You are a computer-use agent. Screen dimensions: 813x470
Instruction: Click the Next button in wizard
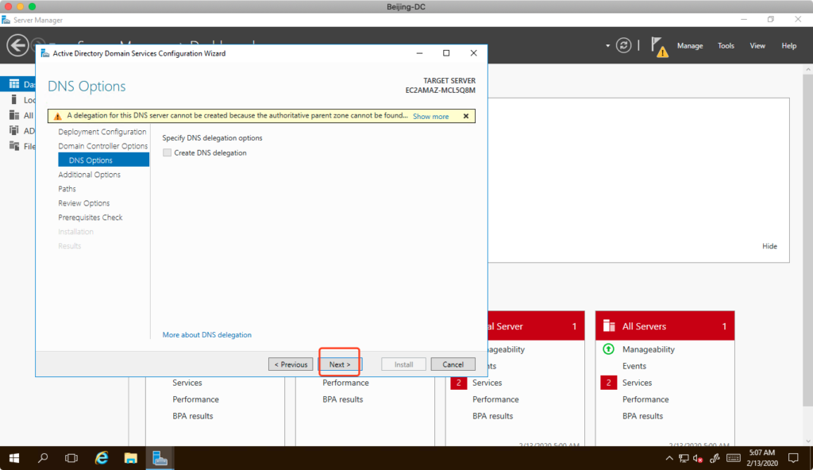point(340,364)
